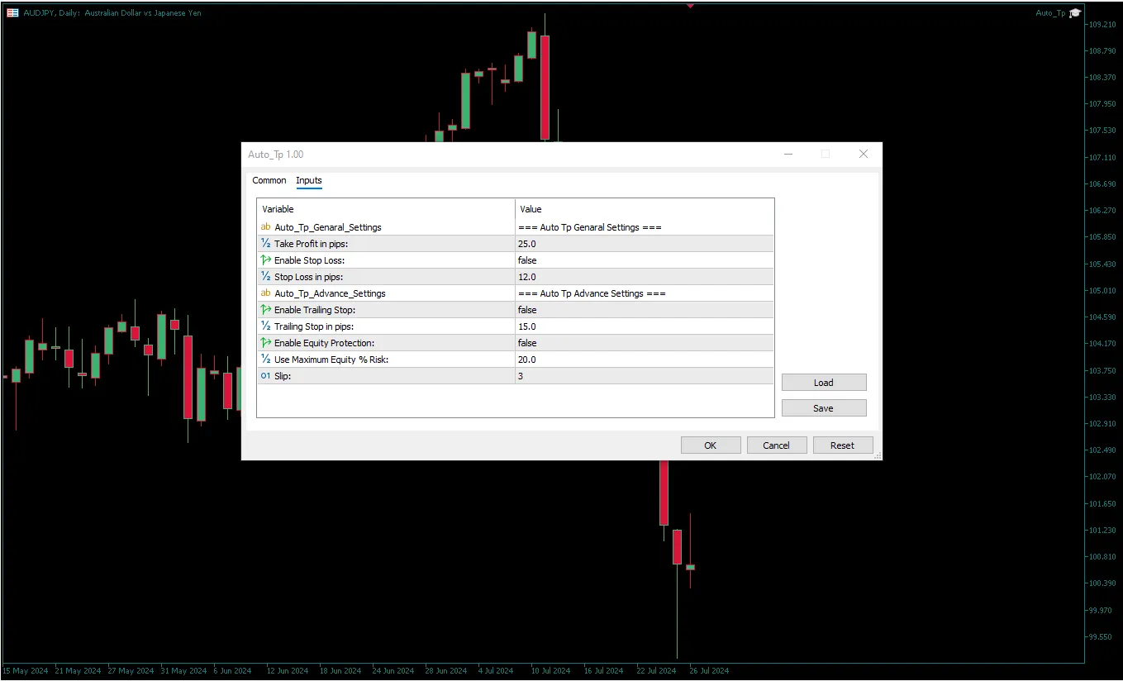
Task: Click the Reset button
Action: pos(843,445)
